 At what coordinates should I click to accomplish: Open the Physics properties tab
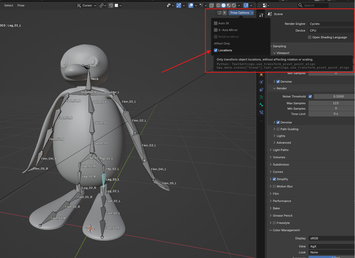coord(261,82)
